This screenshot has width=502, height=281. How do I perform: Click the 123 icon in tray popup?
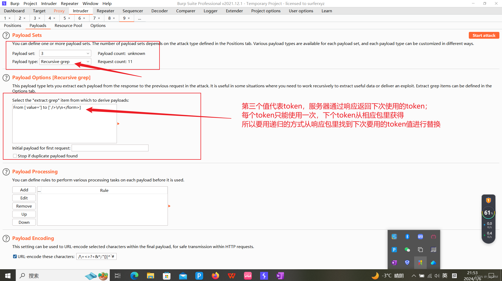[x=420, y=237]
